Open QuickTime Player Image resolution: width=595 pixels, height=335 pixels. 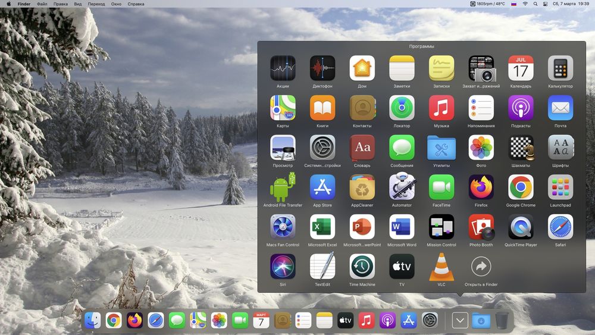[521, 227]
